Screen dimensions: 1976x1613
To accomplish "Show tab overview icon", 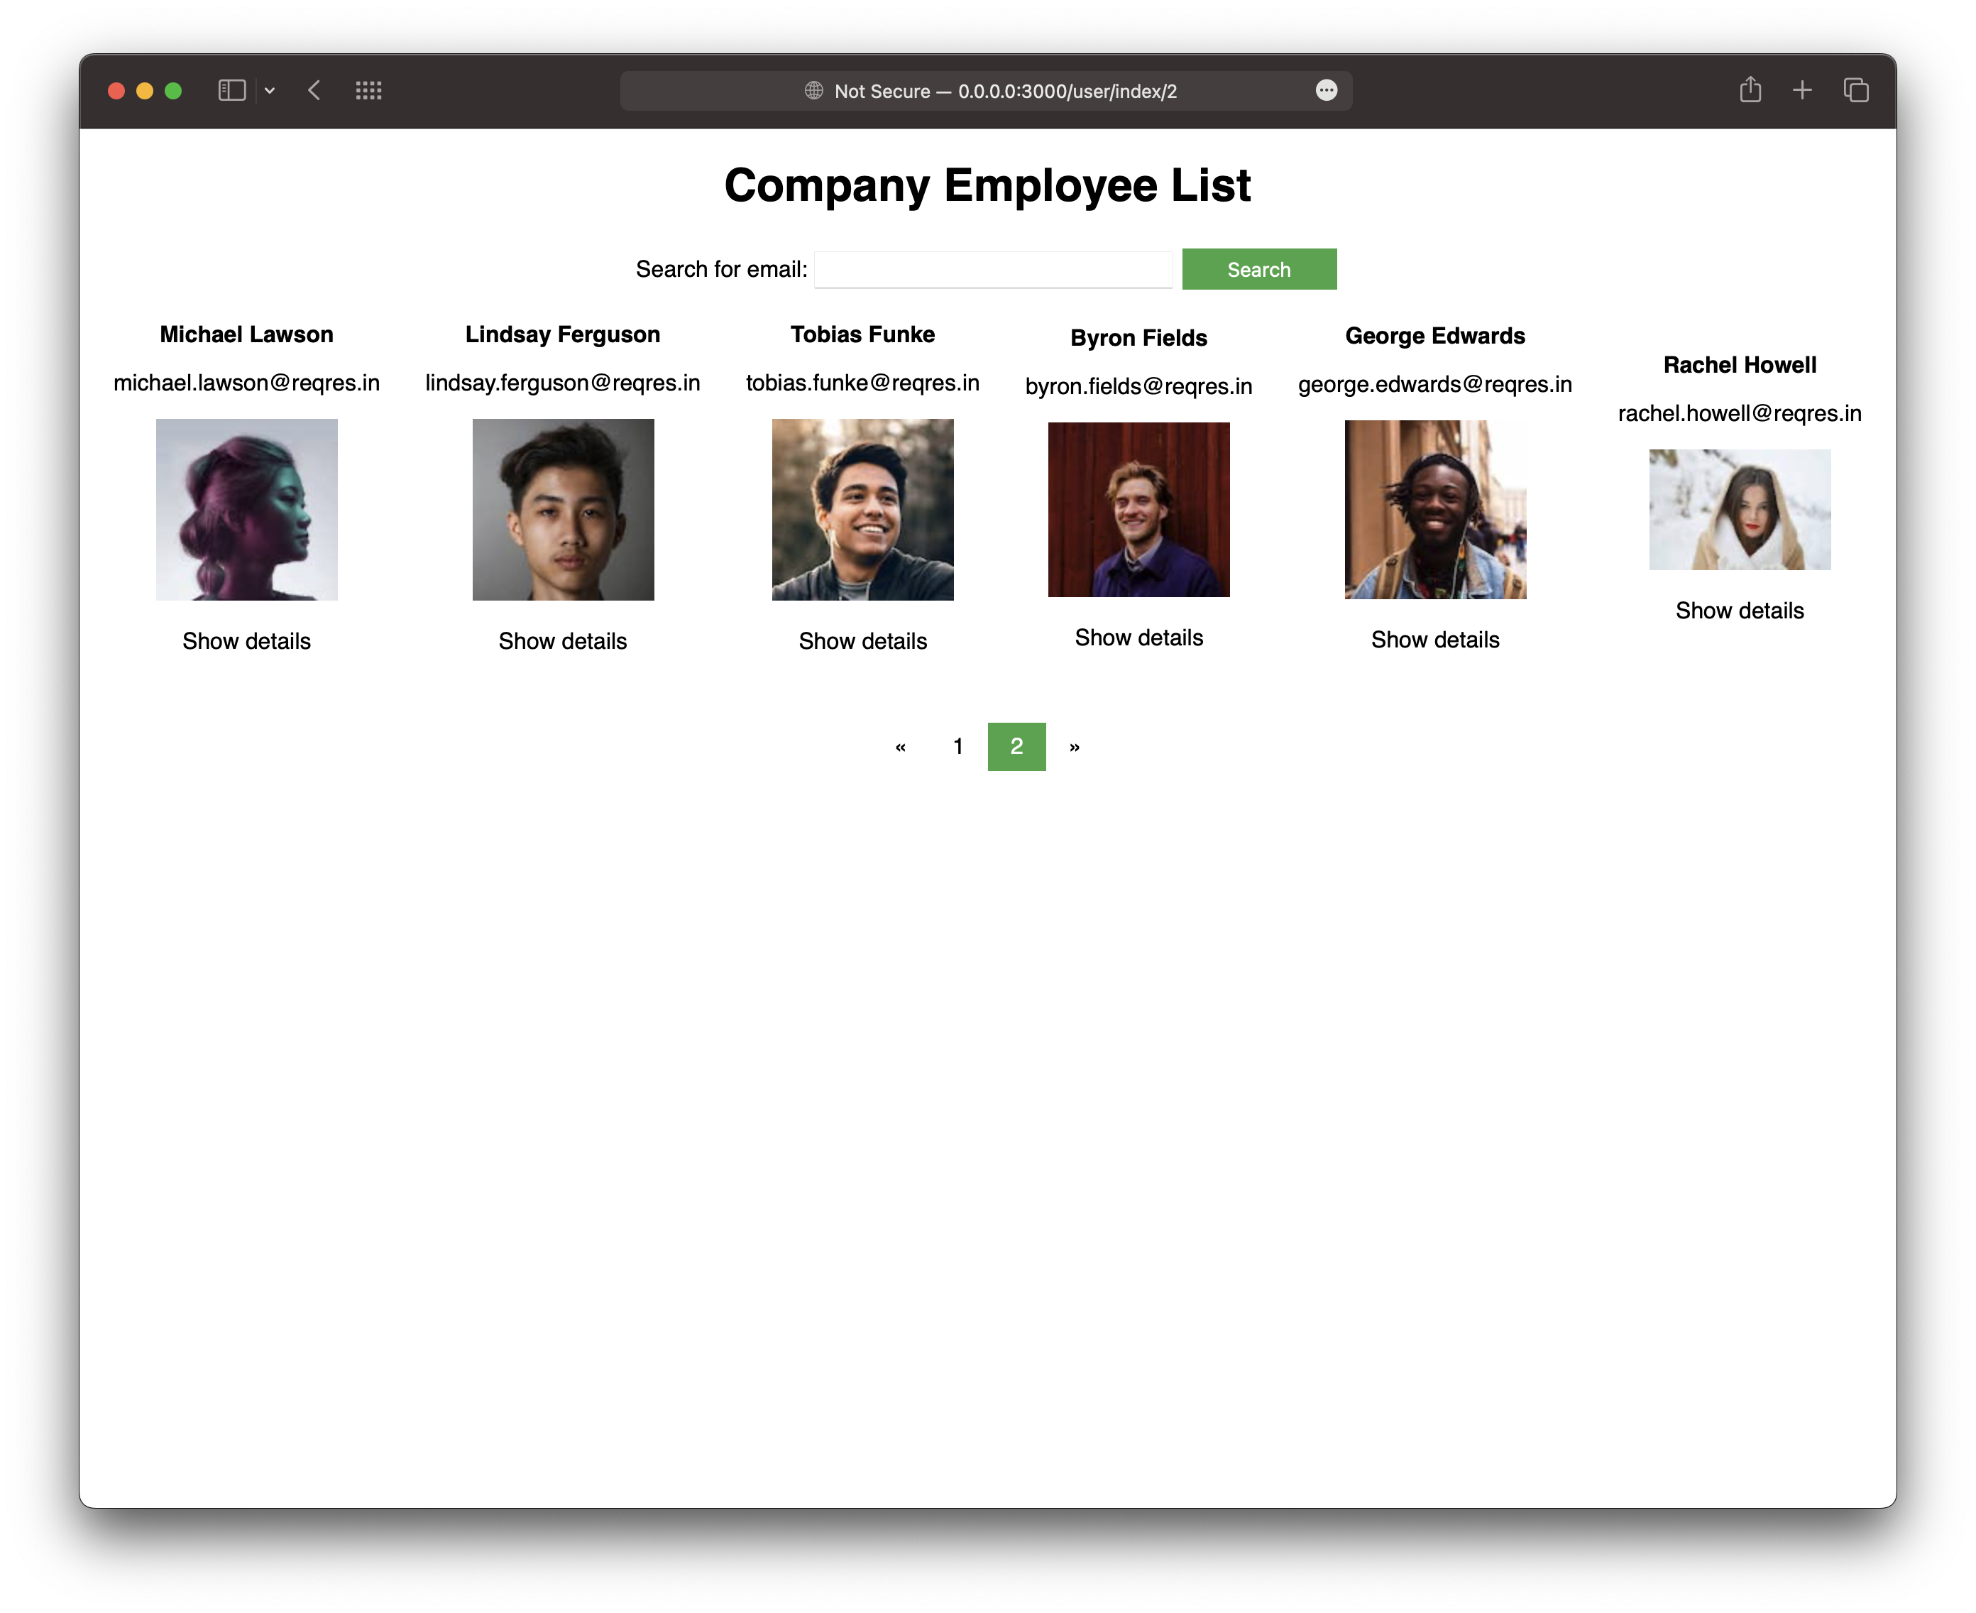I will [1856, 90].
